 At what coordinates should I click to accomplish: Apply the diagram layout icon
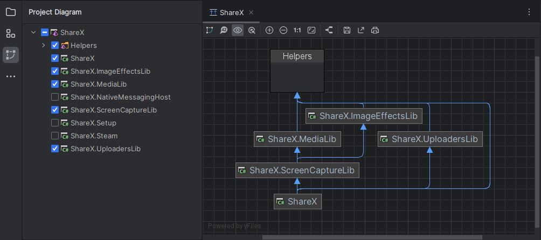[x=329, y=30]
